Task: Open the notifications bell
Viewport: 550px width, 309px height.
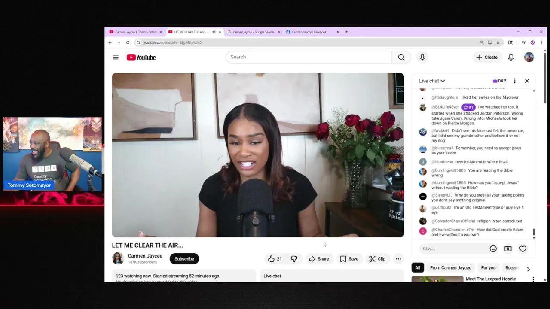Action: click(x=511, y=57)
